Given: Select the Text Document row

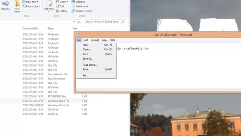Looking at the screenshot, I should pyautogui.click(x=44, y=79).
